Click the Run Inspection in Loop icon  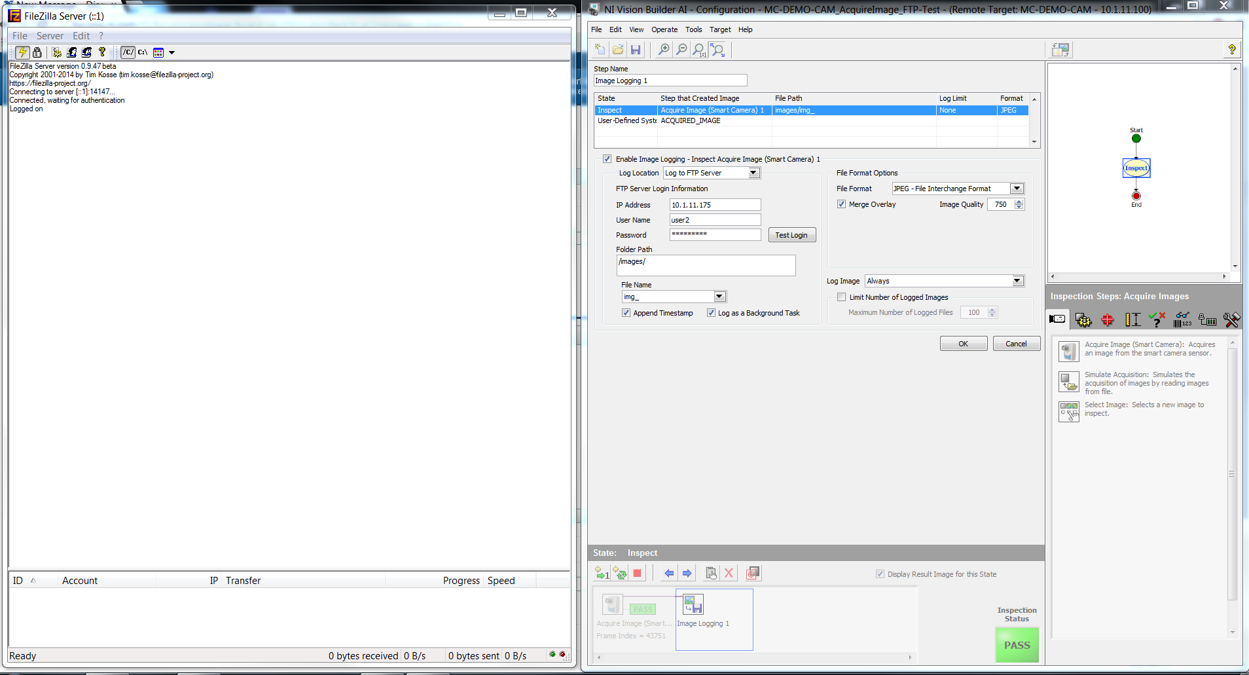(620, 574)
